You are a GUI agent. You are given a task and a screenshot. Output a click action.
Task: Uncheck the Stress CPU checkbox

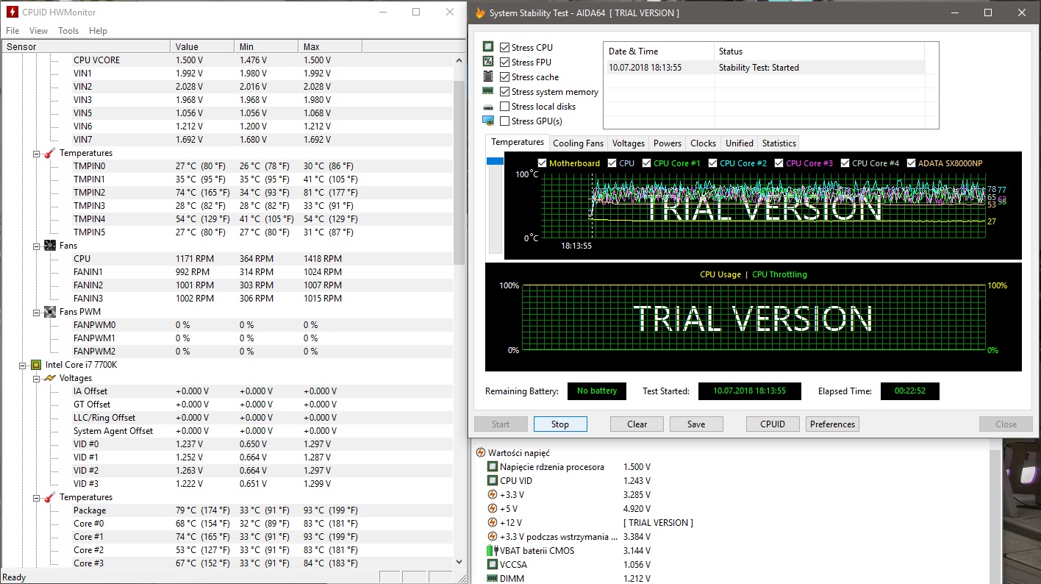[504, 47]
